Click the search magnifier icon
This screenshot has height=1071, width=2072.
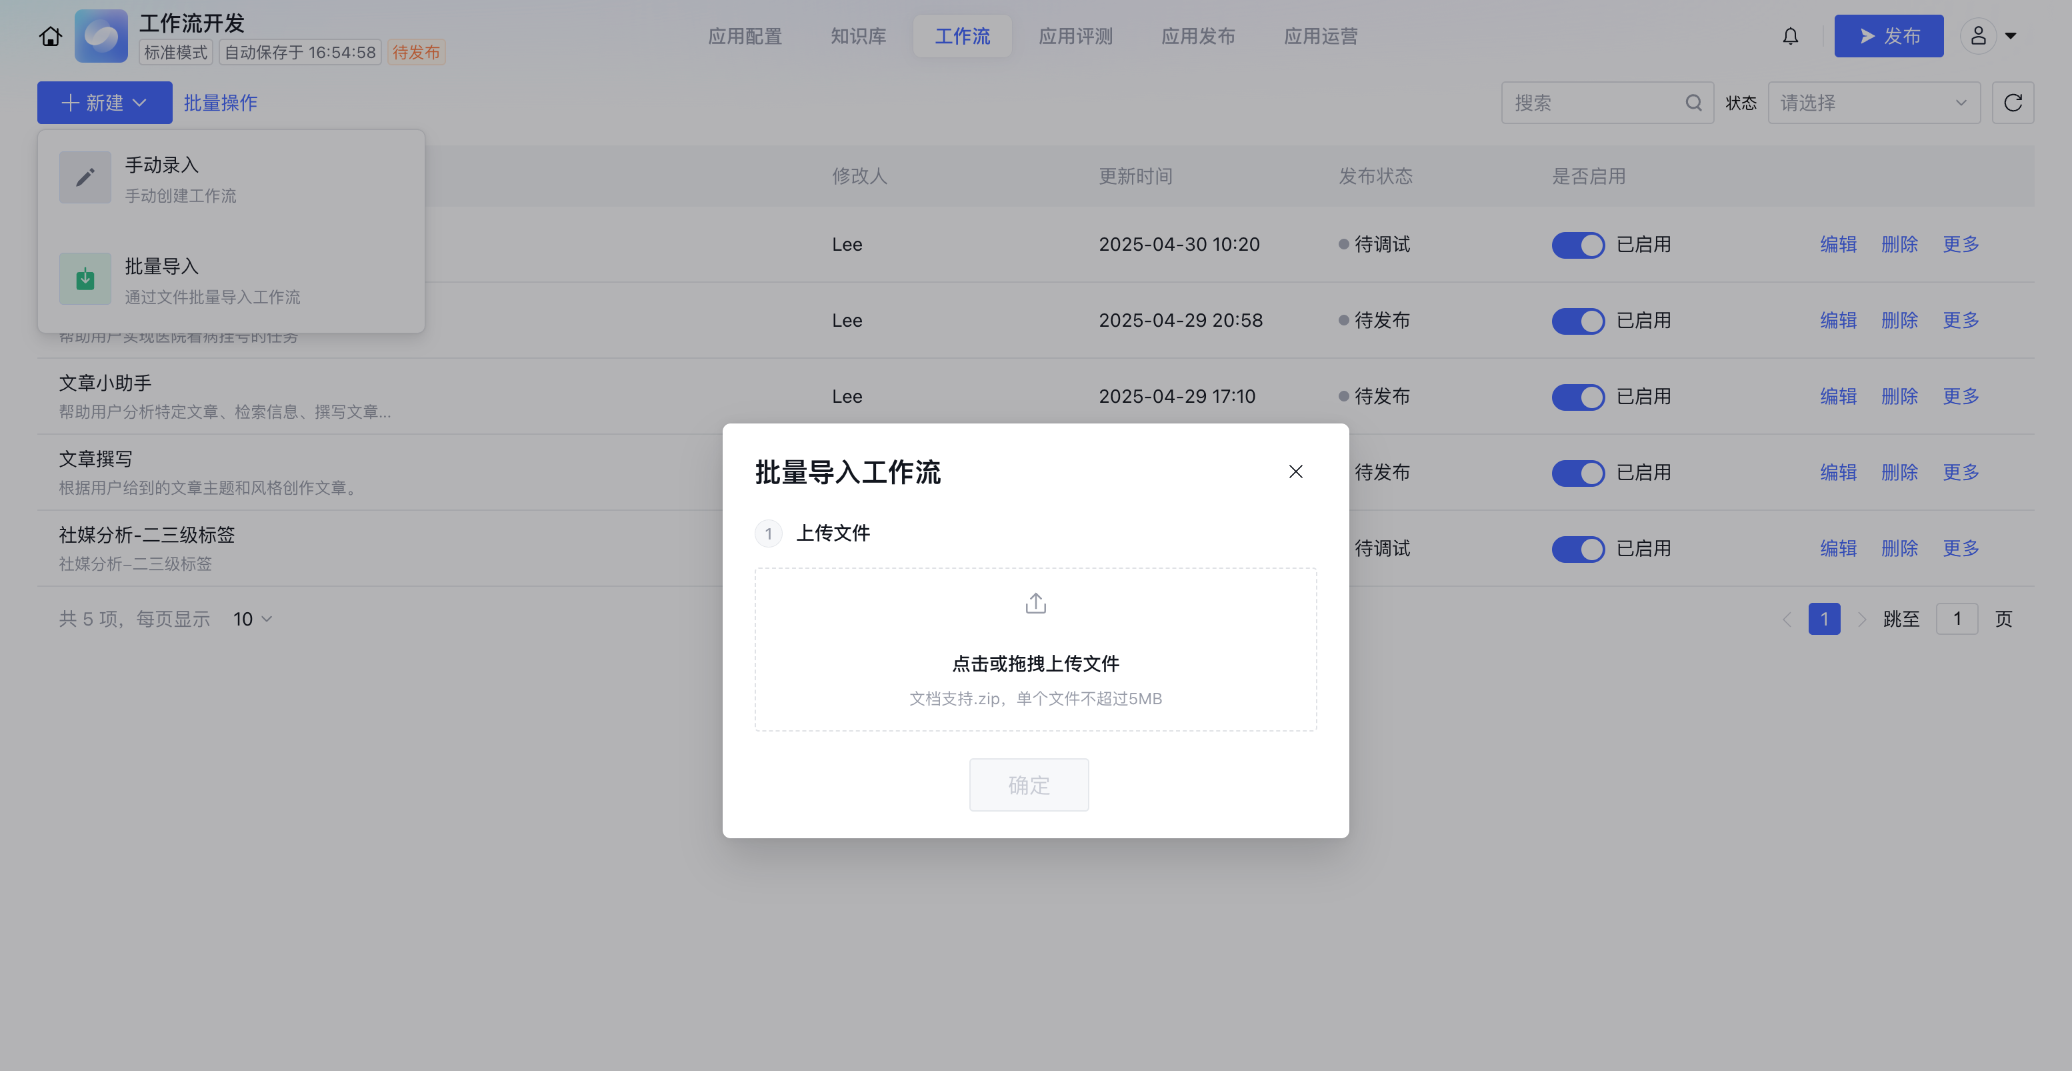(1693, 103)
